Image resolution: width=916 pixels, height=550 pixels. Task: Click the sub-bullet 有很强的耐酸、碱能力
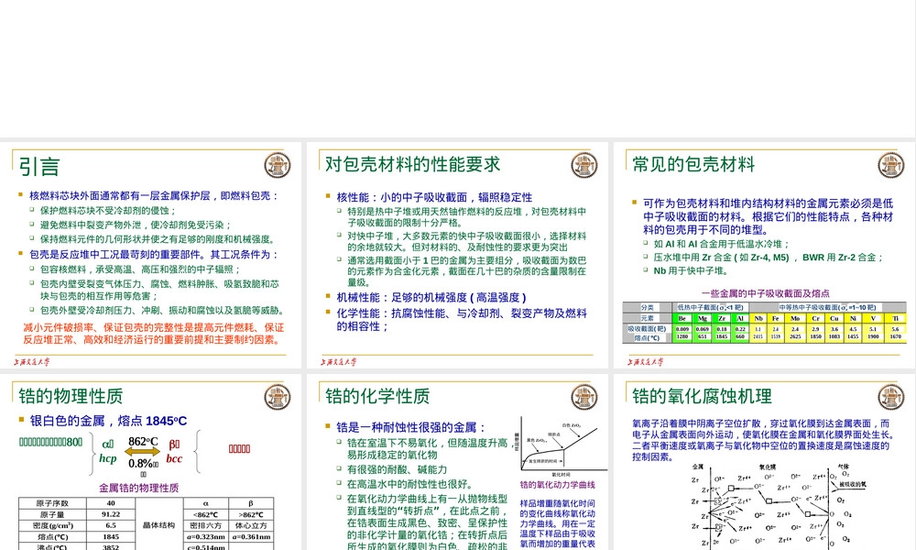coord(397,469)
